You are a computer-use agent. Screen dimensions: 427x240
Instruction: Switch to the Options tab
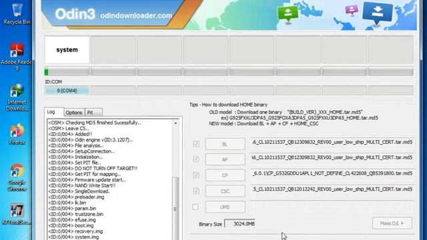[x=74, y=113]
